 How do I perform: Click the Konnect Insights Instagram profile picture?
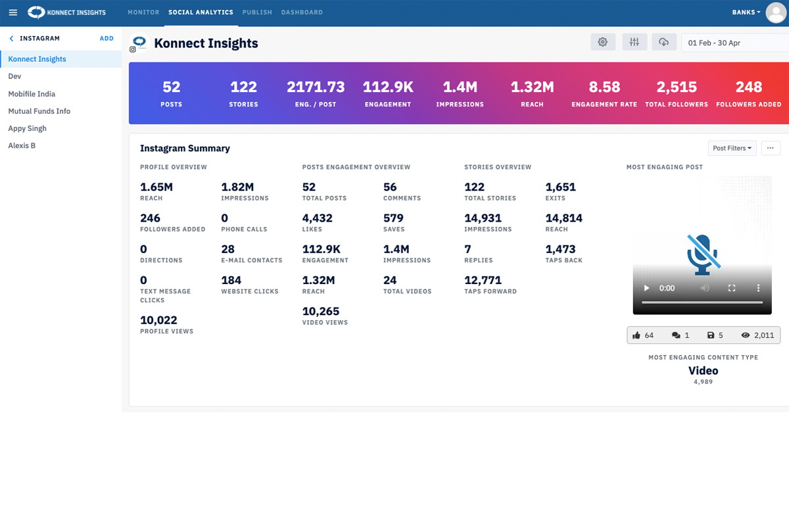[x=139, y=43]
